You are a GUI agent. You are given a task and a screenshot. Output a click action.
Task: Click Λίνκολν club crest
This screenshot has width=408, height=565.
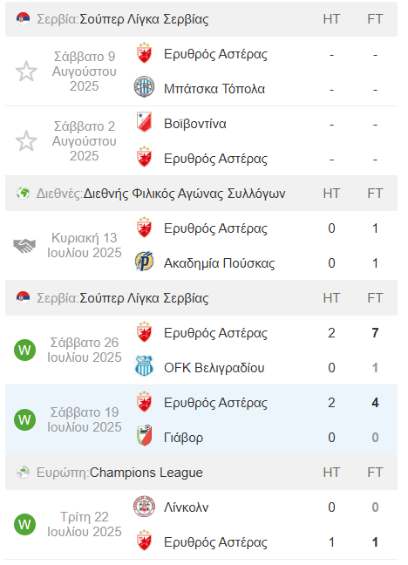point(144,507)
